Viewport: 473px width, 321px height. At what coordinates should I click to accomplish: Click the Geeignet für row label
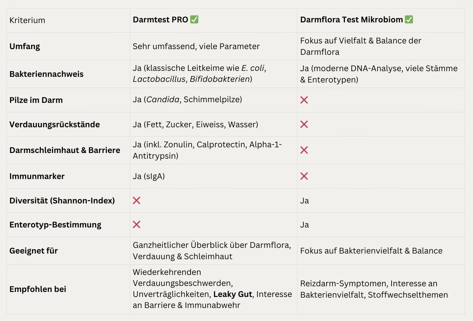[34, 251]
